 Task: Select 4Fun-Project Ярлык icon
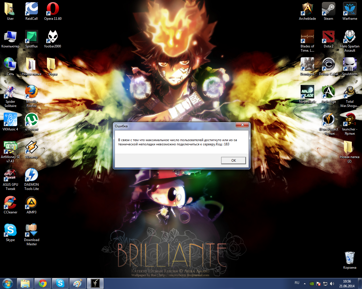point(328,124)
